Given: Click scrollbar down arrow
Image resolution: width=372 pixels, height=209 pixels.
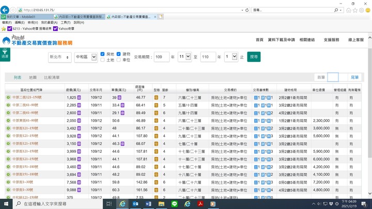Looking at the screenshot, I should click(370, 194).
